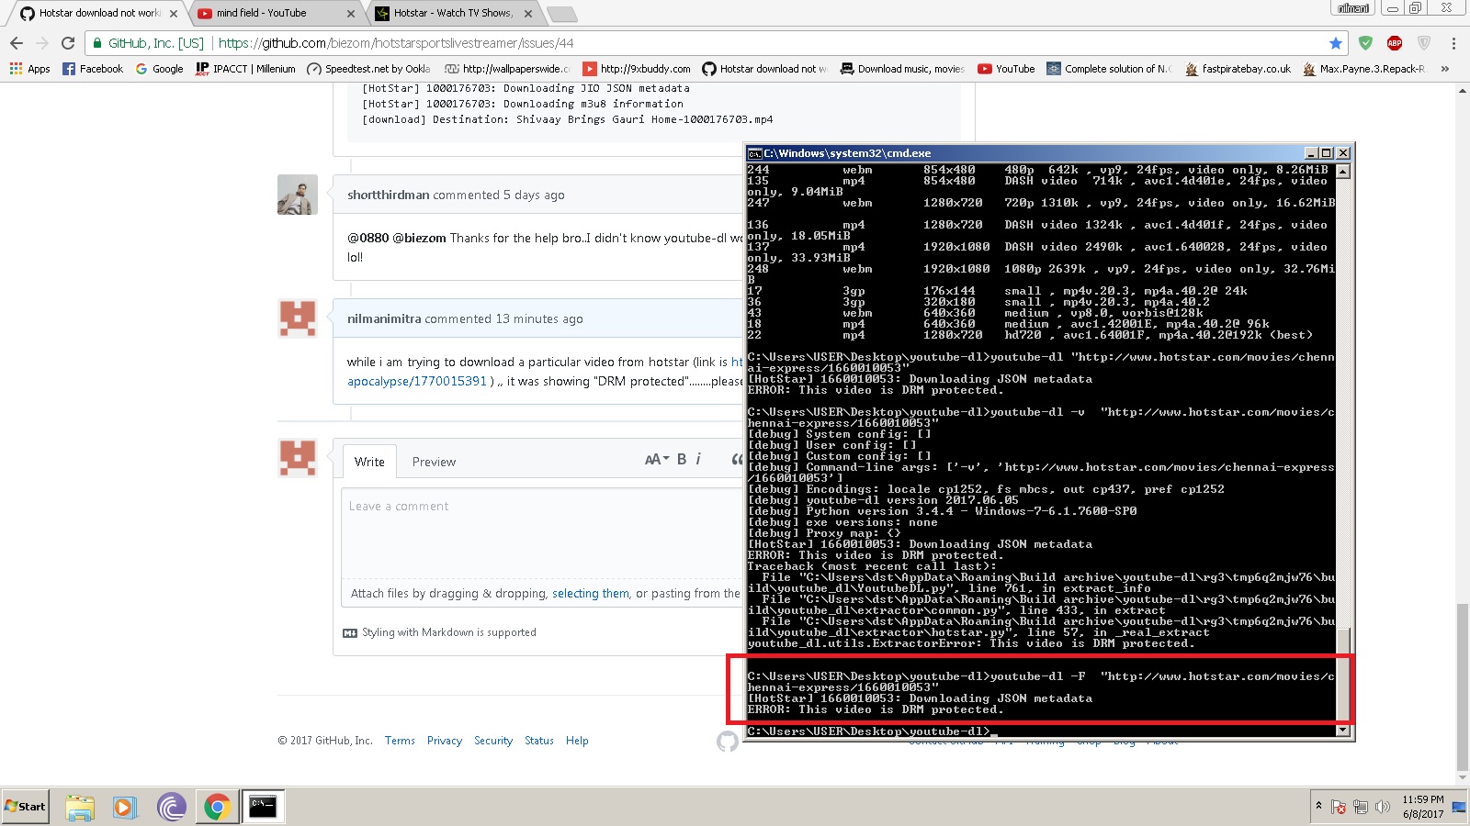Show hidden system tray icons
This screenshot has width=1470, height=826.
tap(1318, 806)
